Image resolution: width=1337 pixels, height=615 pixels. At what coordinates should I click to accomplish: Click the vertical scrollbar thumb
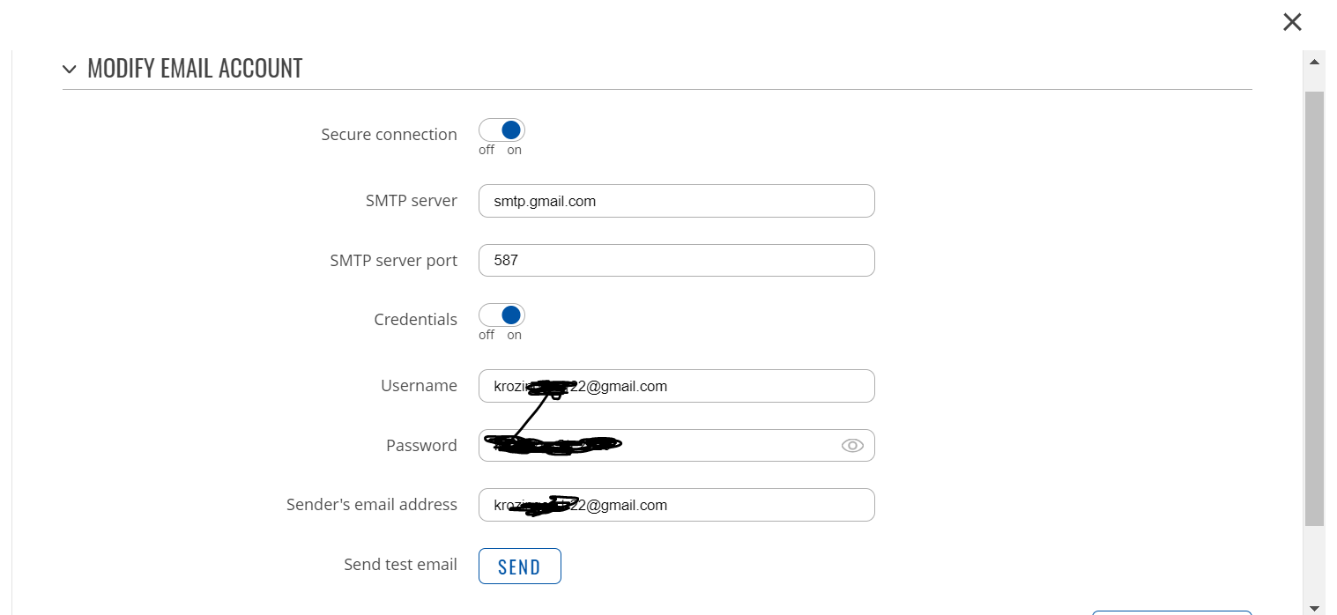[x=1314, y=308]
